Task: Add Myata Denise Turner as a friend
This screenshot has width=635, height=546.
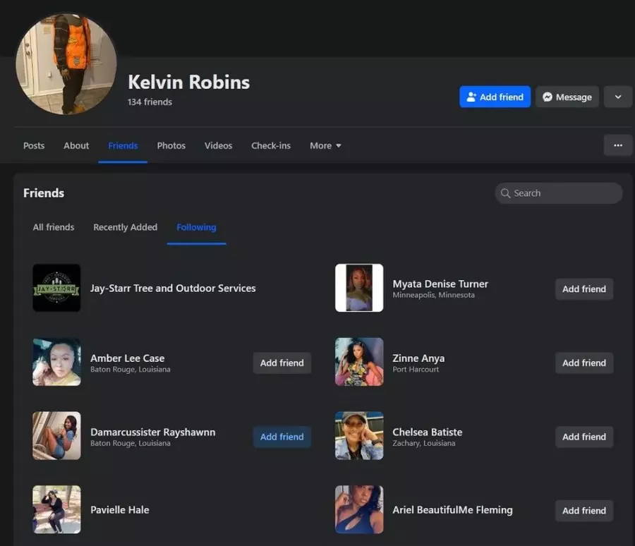Action: tap(583, 289)
